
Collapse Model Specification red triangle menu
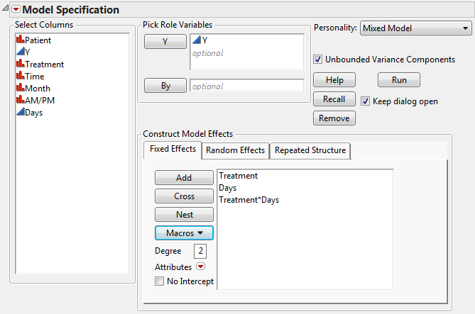click(16, 10)
